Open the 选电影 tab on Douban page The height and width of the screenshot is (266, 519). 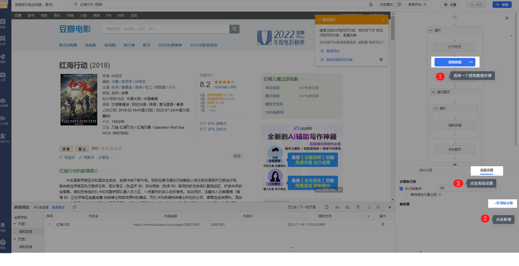click(x=91, y=45)
